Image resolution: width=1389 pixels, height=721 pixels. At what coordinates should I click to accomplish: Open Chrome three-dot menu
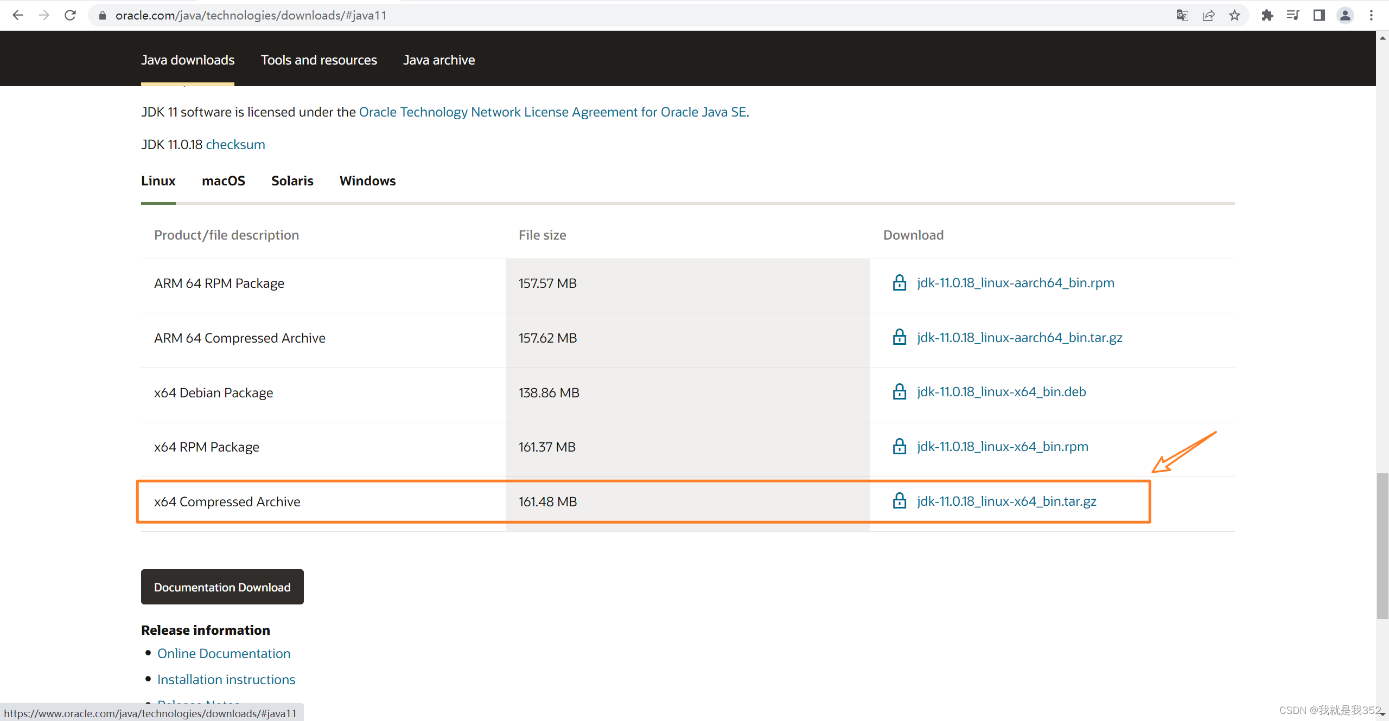1371,15
